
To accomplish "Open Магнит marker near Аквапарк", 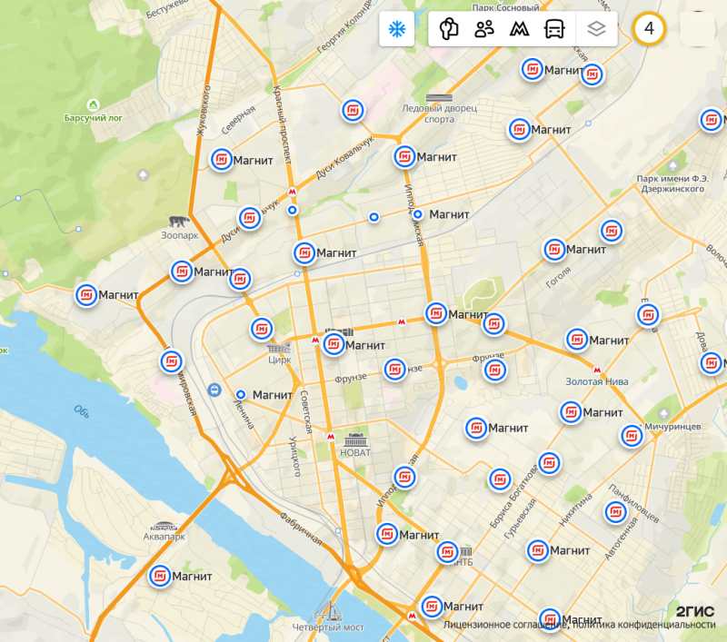I will pos(160,577).
